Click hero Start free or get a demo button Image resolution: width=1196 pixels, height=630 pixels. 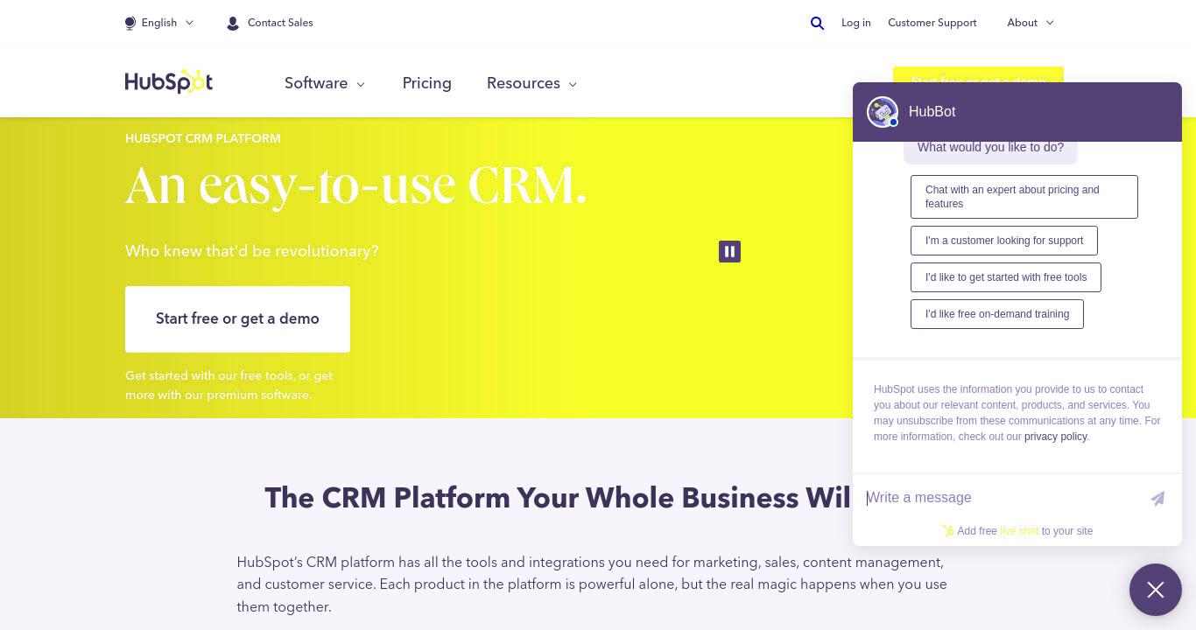237,319
